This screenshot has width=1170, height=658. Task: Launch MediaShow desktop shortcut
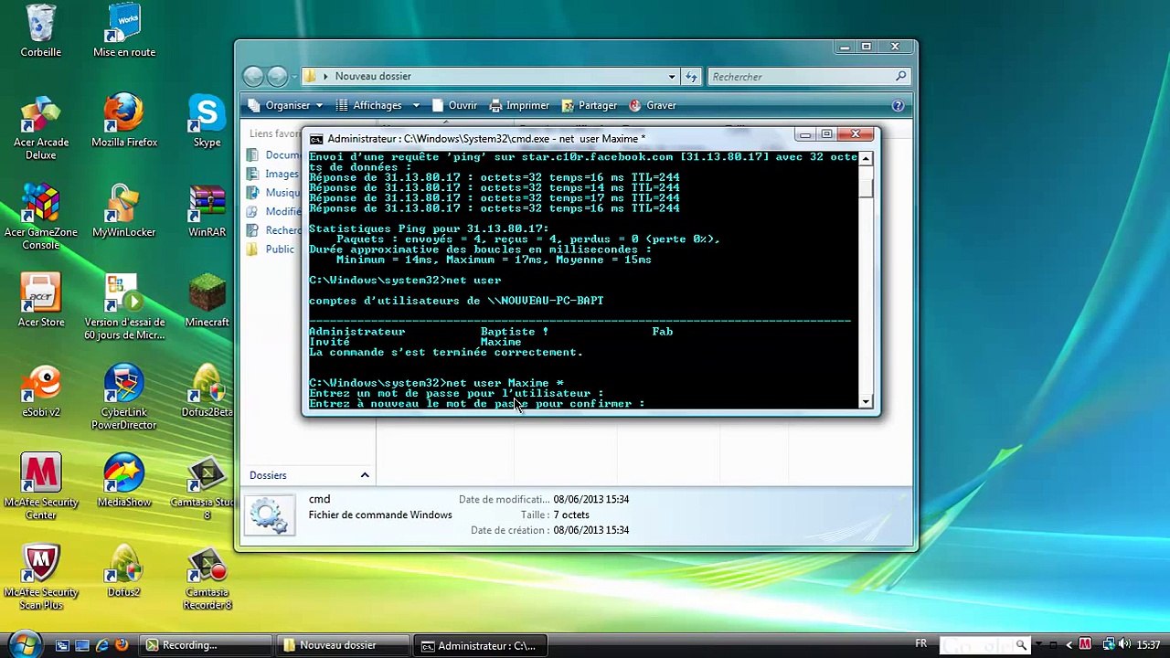[x=124, y=481]
